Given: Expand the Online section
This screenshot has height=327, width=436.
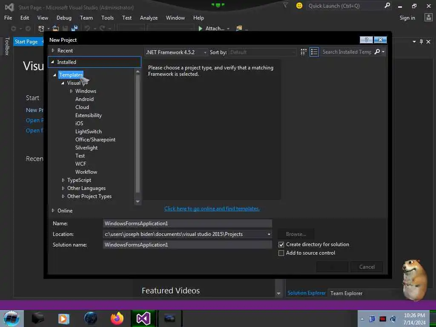Looking at the screenshot, I should [x=53, y=210].
